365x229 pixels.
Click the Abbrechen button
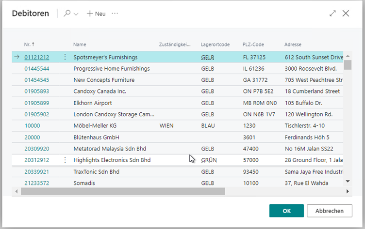coord(330,211)
